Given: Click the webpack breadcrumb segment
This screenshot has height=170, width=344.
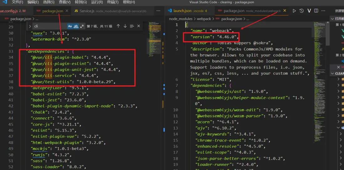Looking at the screenshot, I should tap(204, 19).
